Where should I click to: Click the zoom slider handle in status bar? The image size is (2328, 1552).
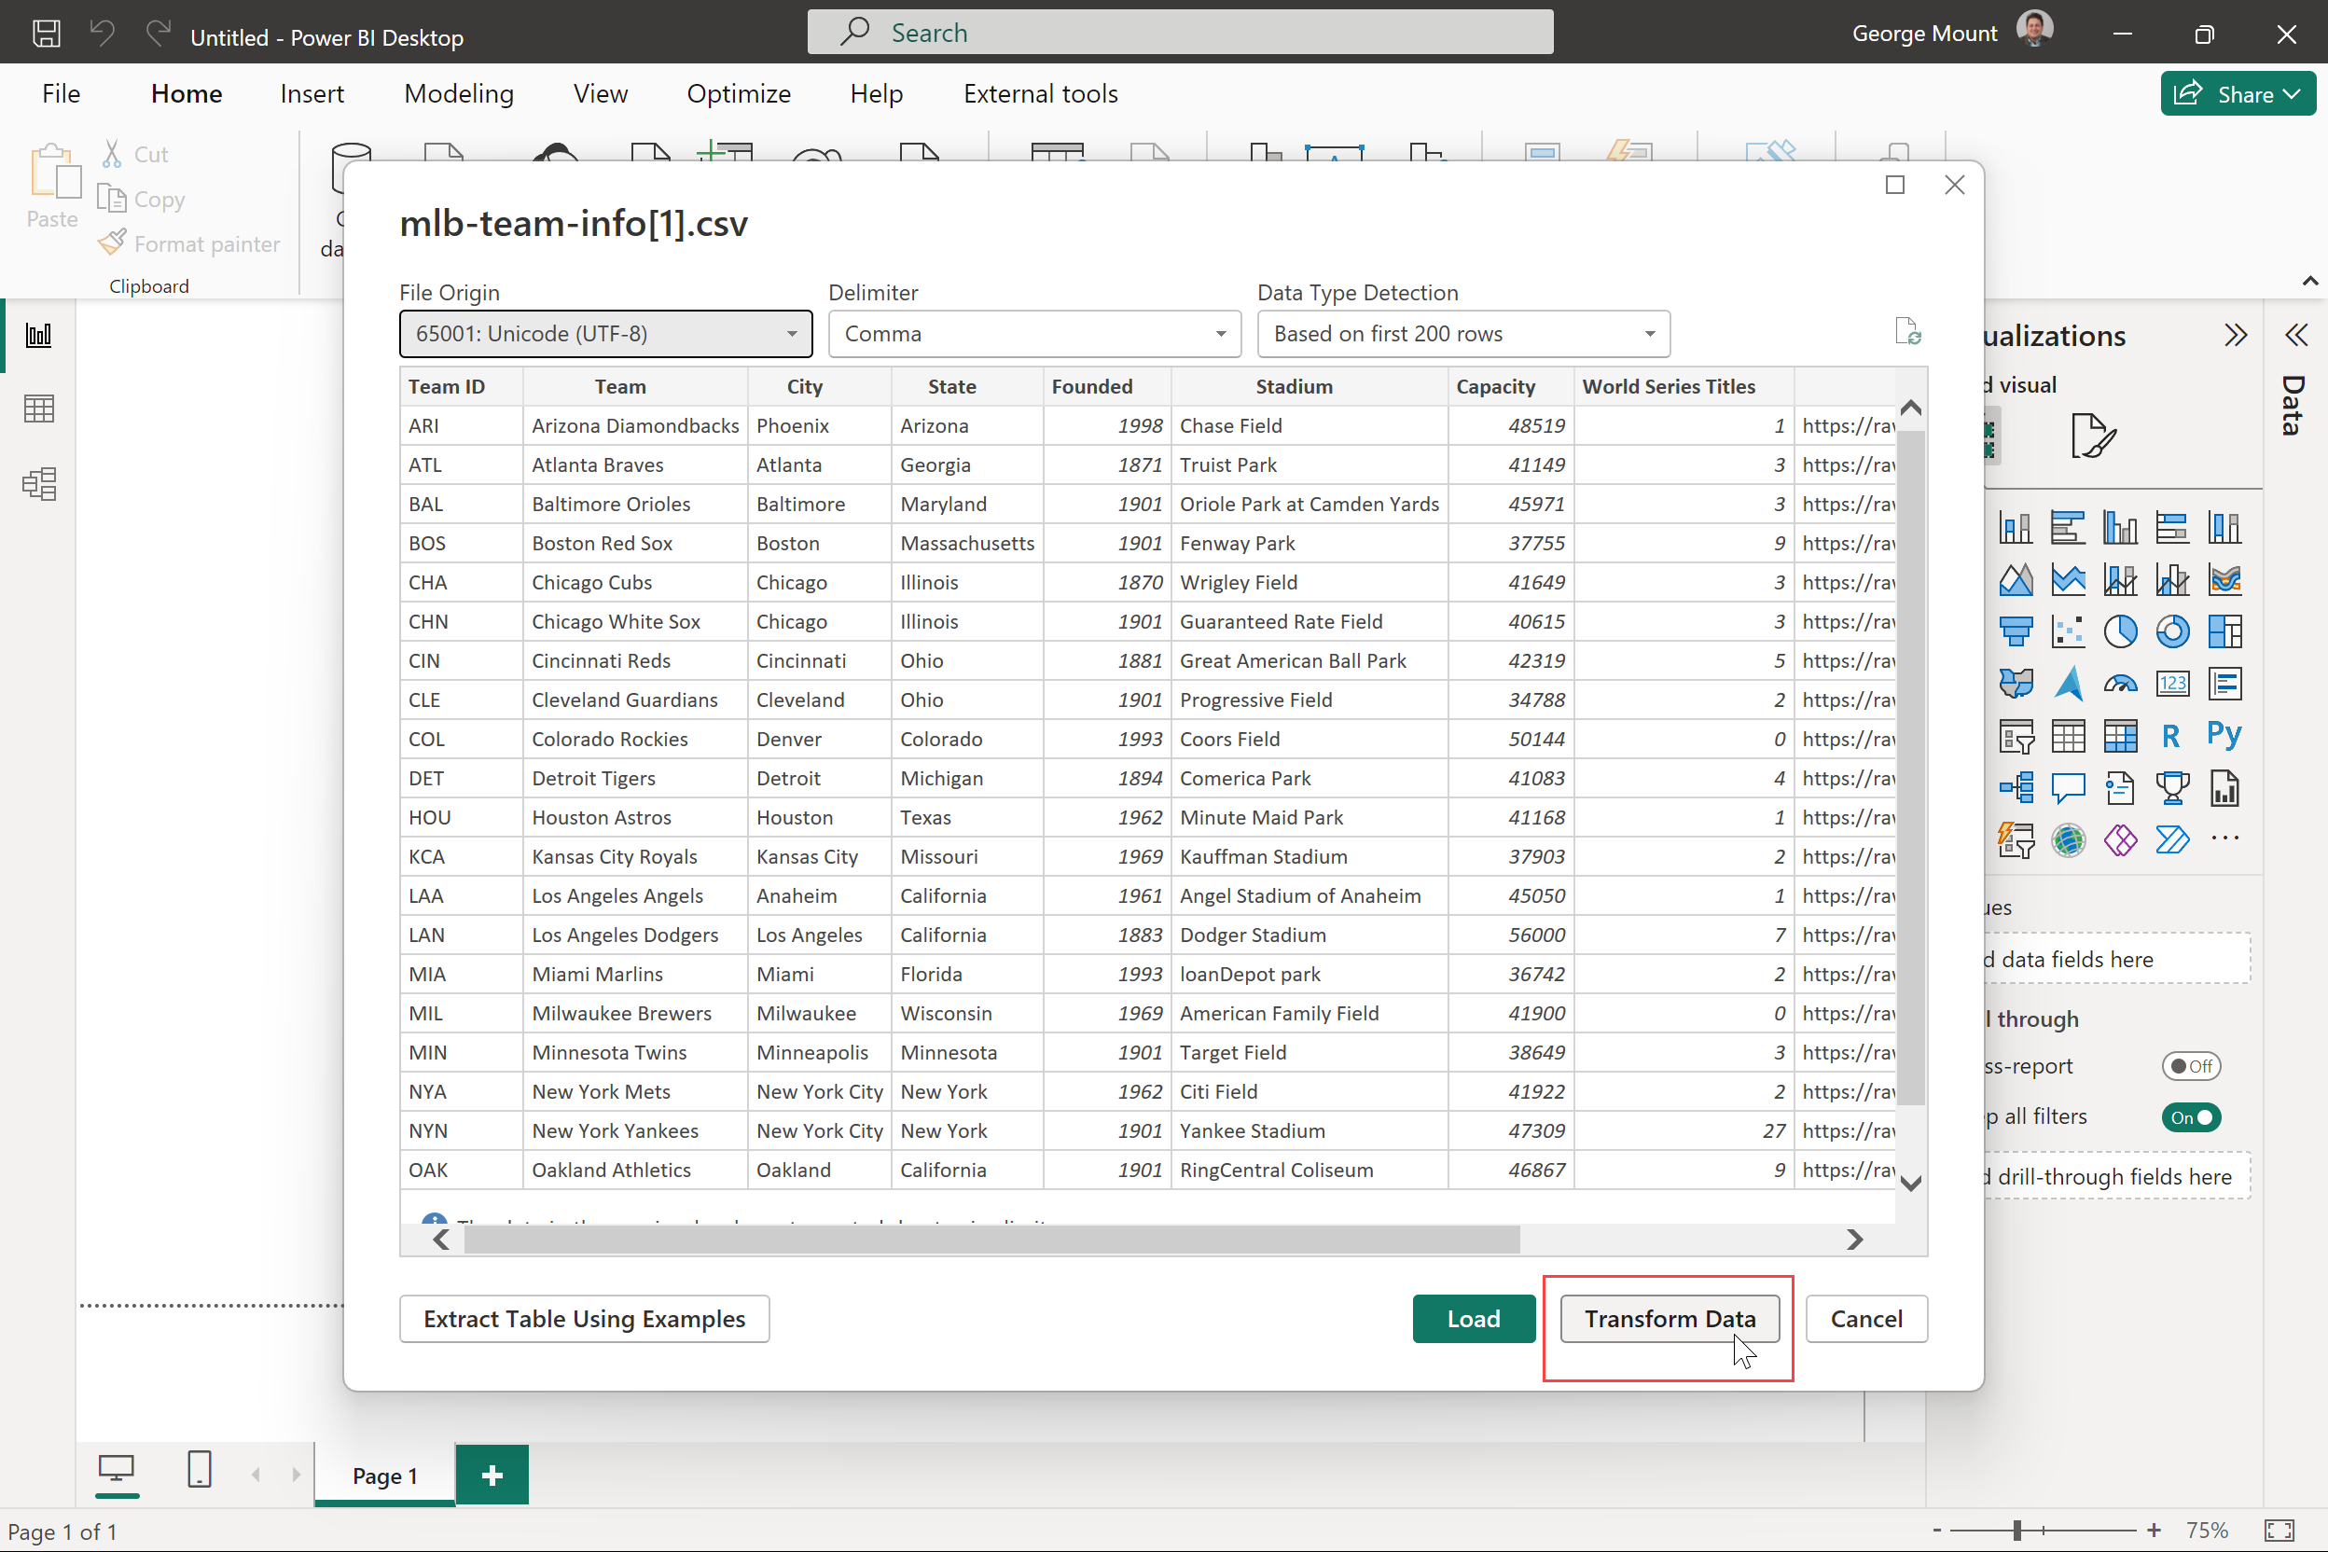click(2016, 1531)
